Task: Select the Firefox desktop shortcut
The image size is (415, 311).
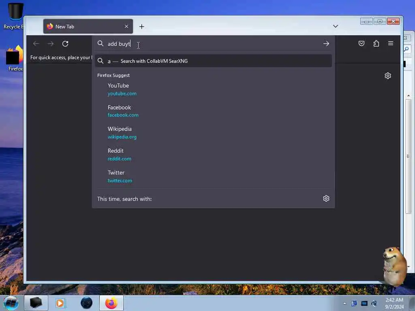Action: (x=15, y=58)
